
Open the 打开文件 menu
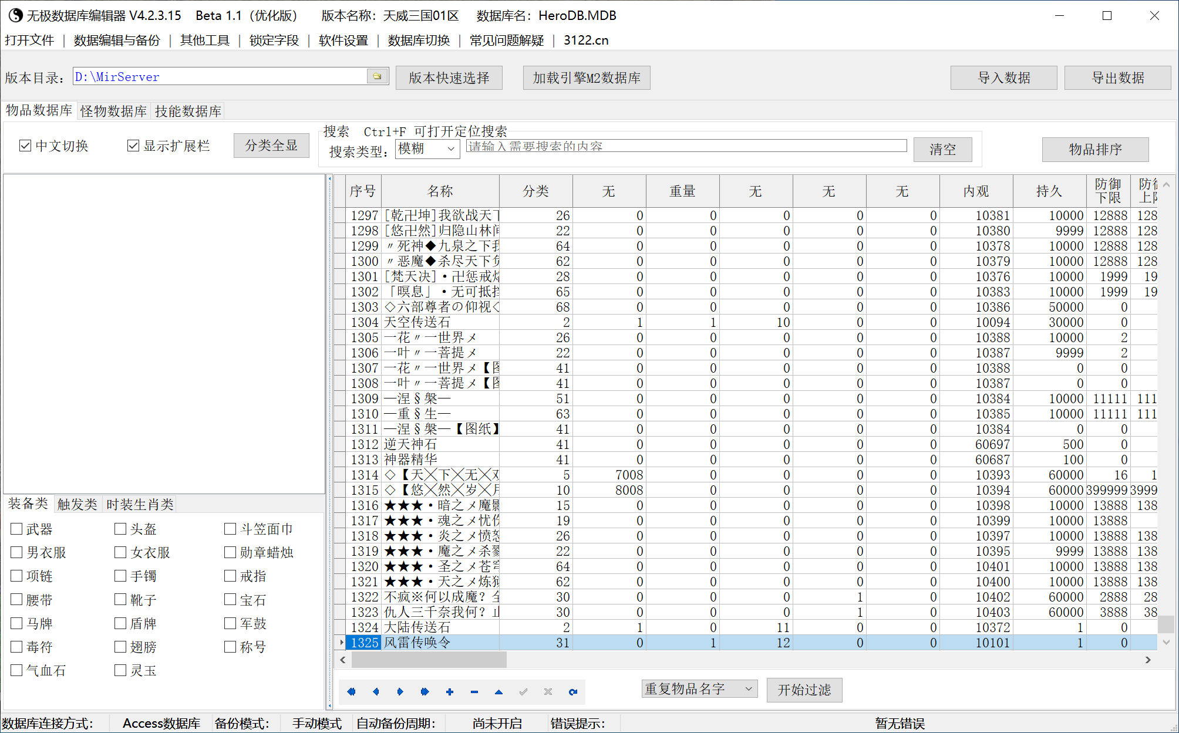(x=29, y=40)
